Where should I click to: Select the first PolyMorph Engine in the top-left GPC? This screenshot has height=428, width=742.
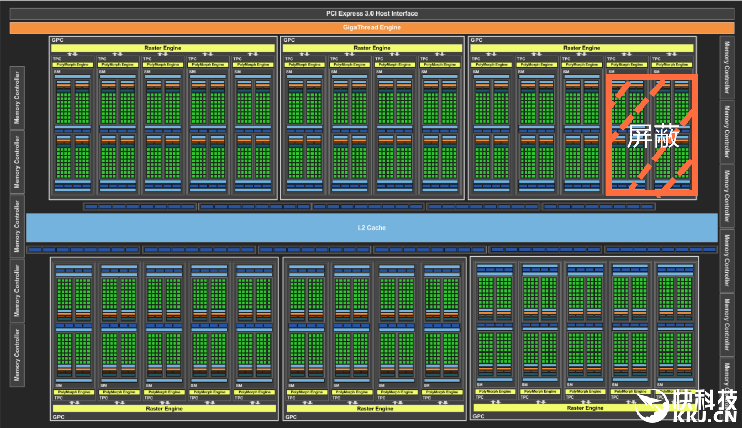72,65
